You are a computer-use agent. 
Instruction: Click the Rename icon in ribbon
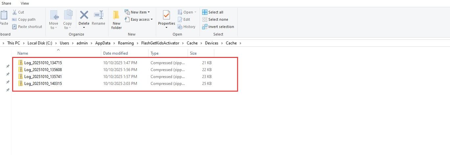click(99, 15)
